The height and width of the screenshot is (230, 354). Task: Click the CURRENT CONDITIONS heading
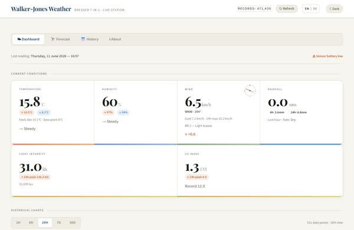[29, 74]
